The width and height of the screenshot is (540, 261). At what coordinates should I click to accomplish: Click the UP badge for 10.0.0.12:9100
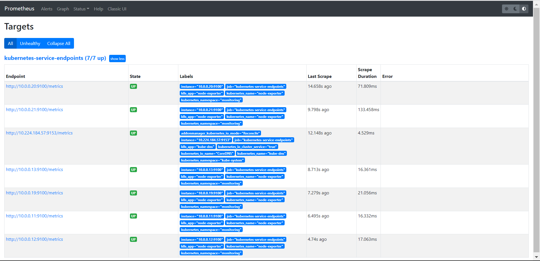(133, 239)
